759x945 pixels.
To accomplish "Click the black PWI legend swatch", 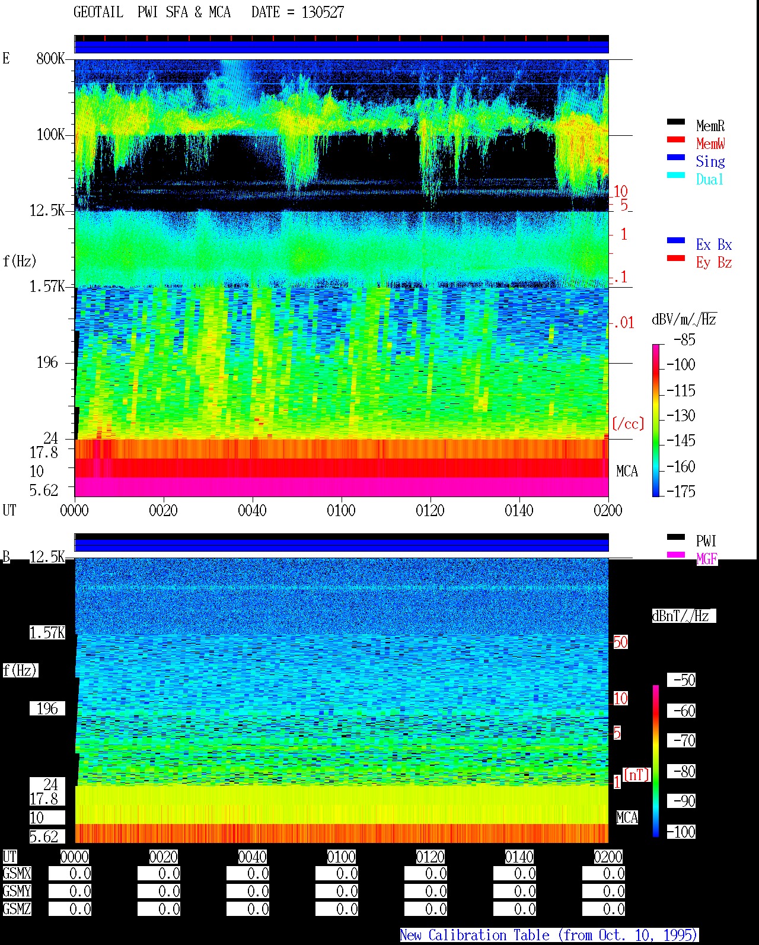I will click(x=676, y=537).
